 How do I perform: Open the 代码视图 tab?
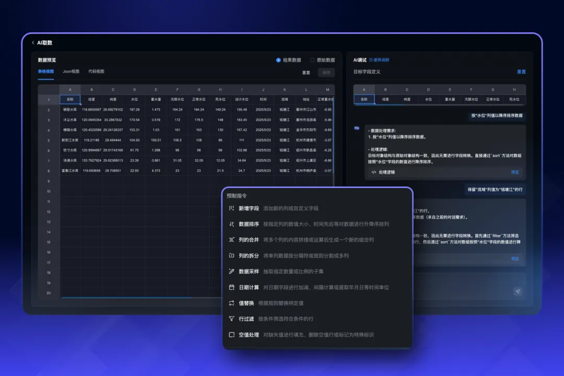pos(96,72)
